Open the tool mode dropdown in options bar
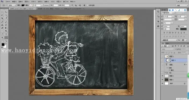Screen dimensions: 189x100 (12, 5)
